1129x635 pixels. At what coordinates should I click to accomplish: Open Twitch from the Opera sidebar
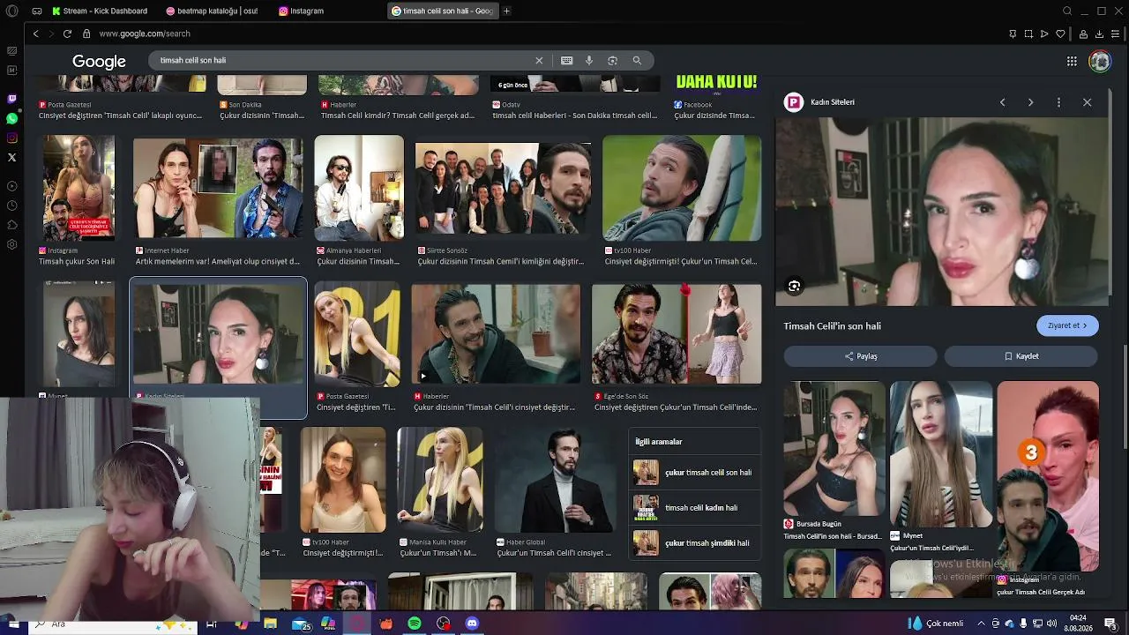point(11,99)
